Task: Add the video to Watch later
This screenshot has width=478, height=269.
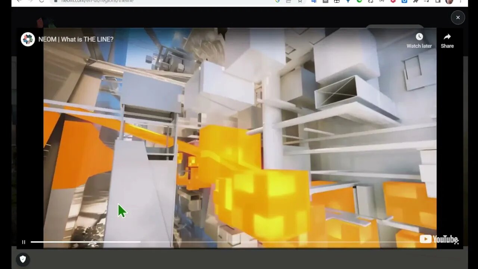Action: 419,41
